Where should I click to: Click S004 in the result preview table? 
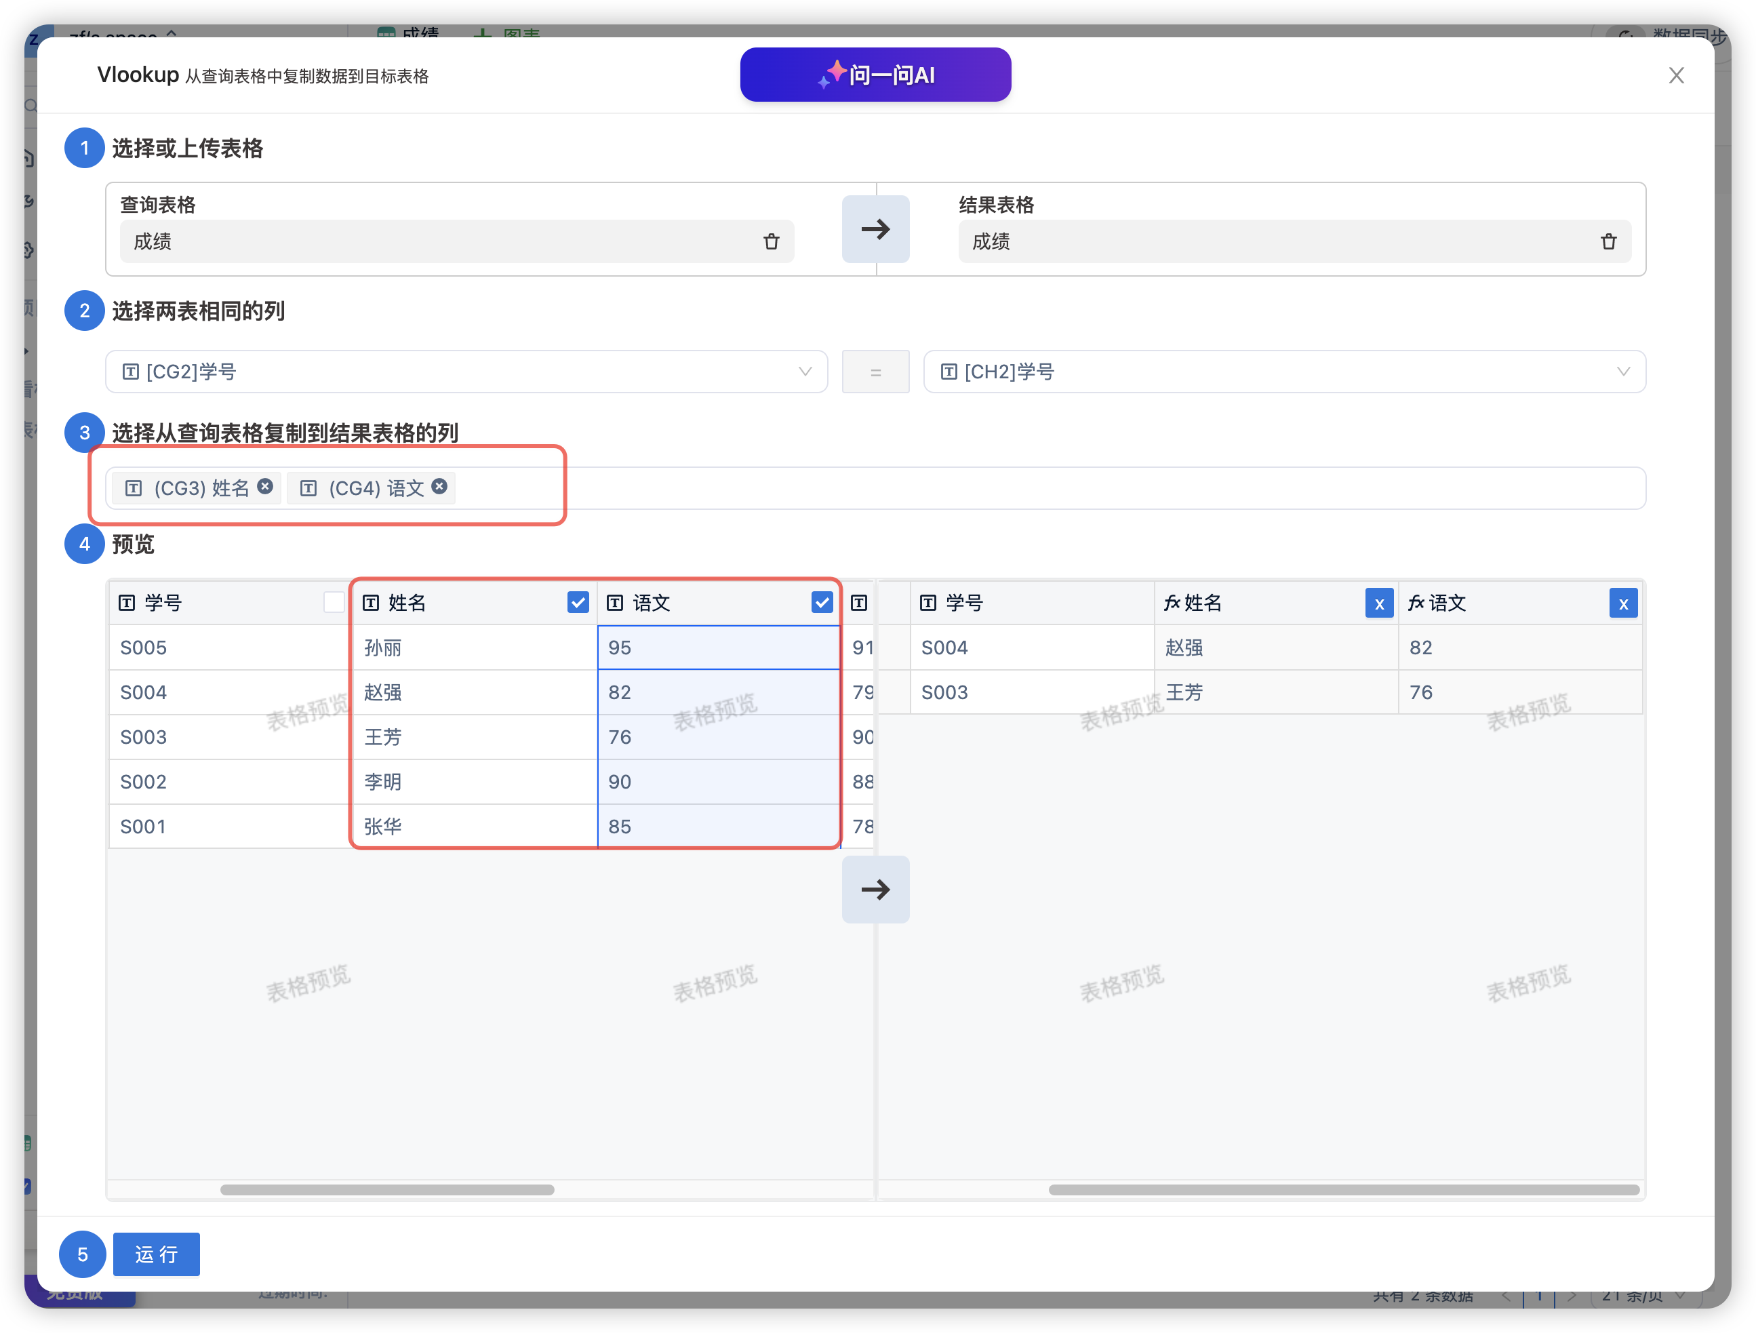pos(1031,648)
